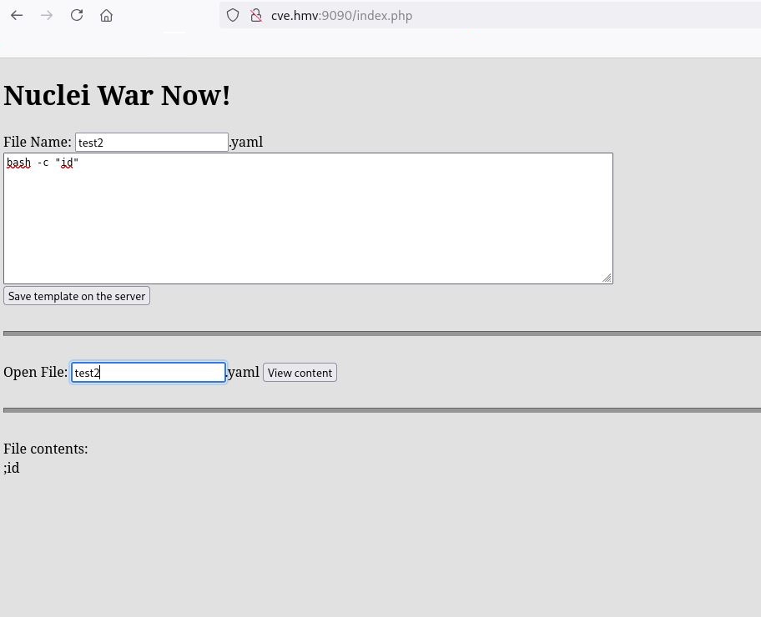This screenshot has width=761, height=617.
Task: Click the .yaml suffix beside View content
Action: pos(244,372)
